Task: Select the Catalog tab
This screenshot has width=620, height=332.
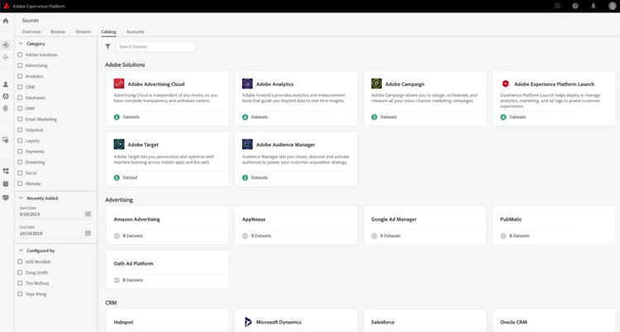Action: (109, 31)
